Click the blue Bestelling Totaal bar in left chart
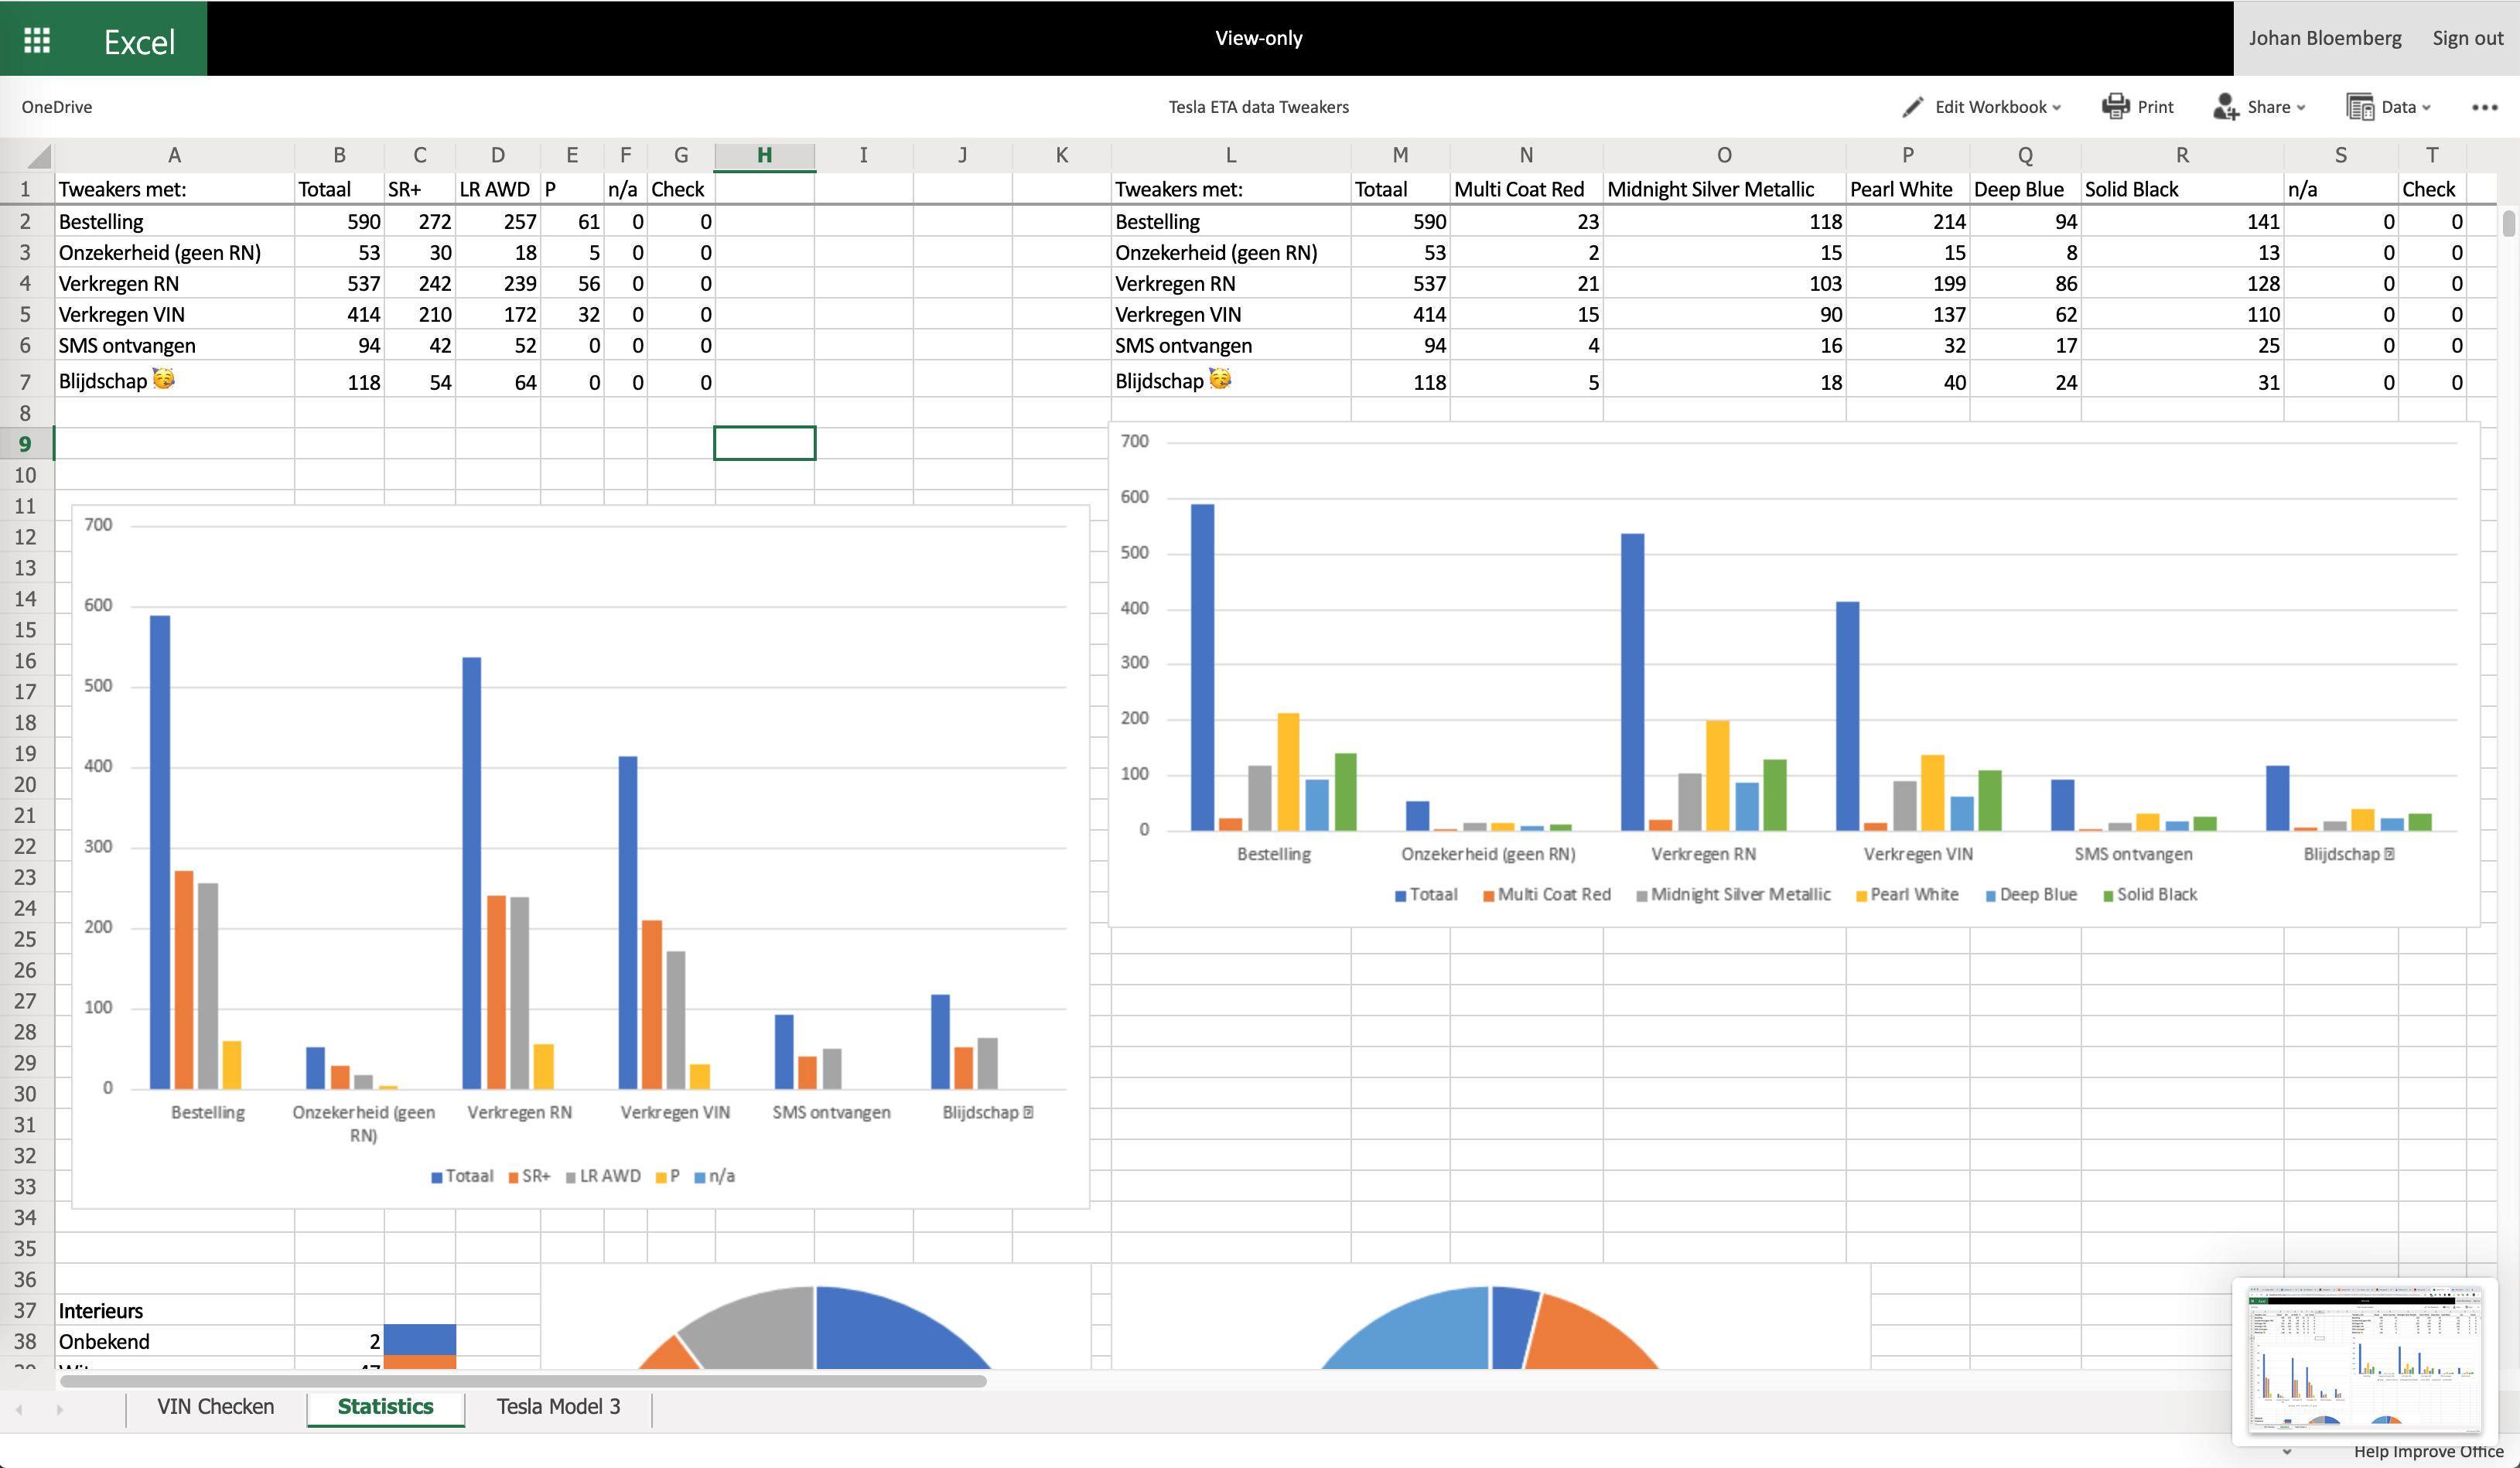This screenshot has width=2520, height=1468. [160, 852]
